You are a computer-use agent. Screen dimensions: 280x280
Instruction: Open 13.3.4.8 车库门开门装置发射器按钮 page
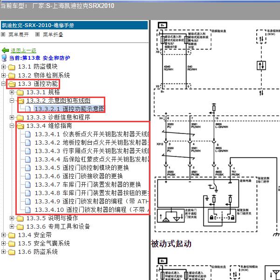(92, 193)
